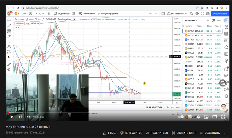Toggle auto scale 'авто'
232x138 pixels.
point(178,107)
